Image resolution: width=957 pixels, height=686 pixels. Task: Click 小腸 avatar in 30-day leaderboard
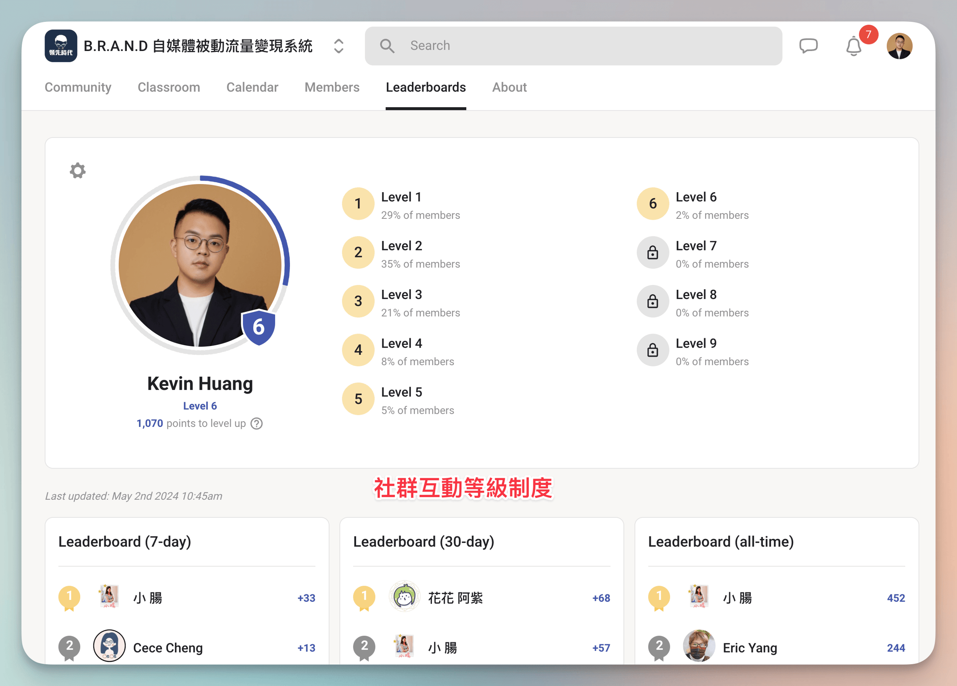pyautogui.click(x=404, y=645)
